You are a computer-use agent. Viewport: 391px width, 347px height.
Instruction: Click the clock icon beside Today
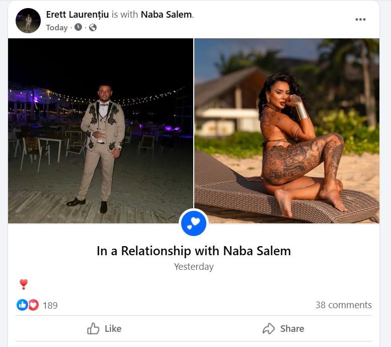[78, 27]
